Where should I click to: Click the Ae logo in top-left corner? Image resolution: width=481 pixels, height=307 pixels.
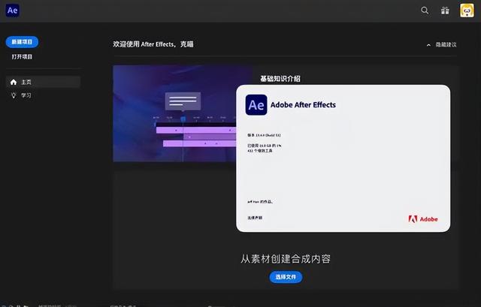(13, 11)
